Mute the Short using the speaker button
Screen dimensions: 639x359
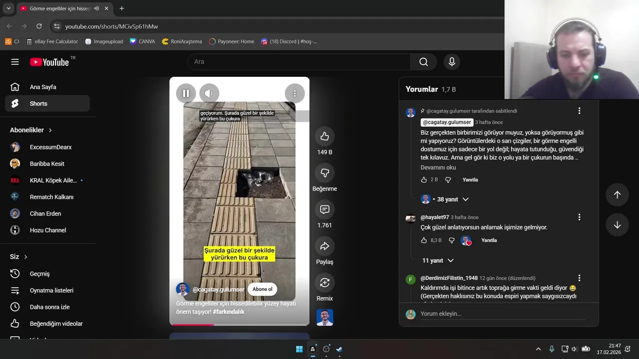point(209,93)
